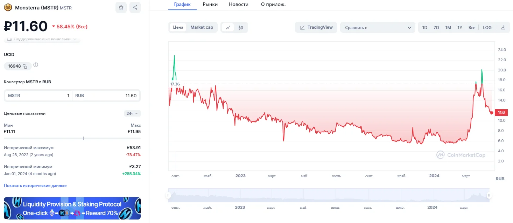Click the Monsterra coin logo
The height and width of the screenshot is (223, 513).
[x=8, y=7]
